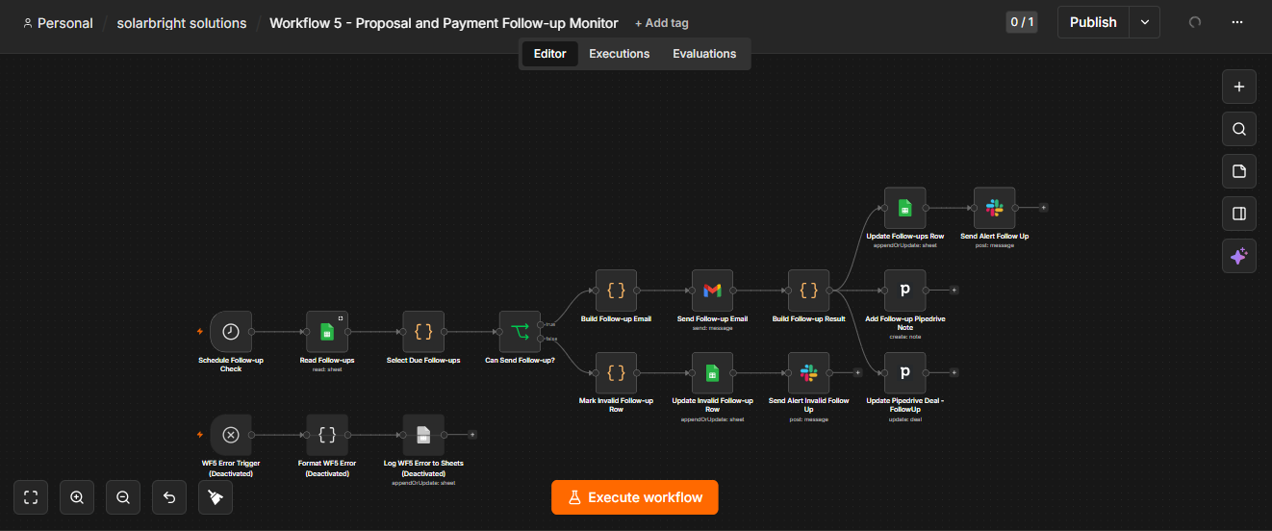Click the Execute workflow button
1272x531 pixels.
pos(635,497)
